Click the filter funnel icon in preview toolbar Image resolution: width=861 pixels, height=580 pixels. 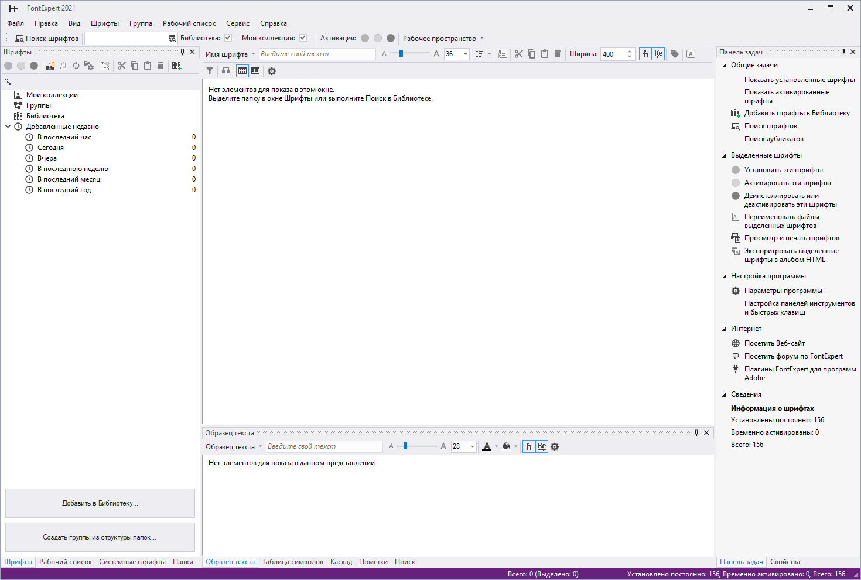tap(210, 71)
